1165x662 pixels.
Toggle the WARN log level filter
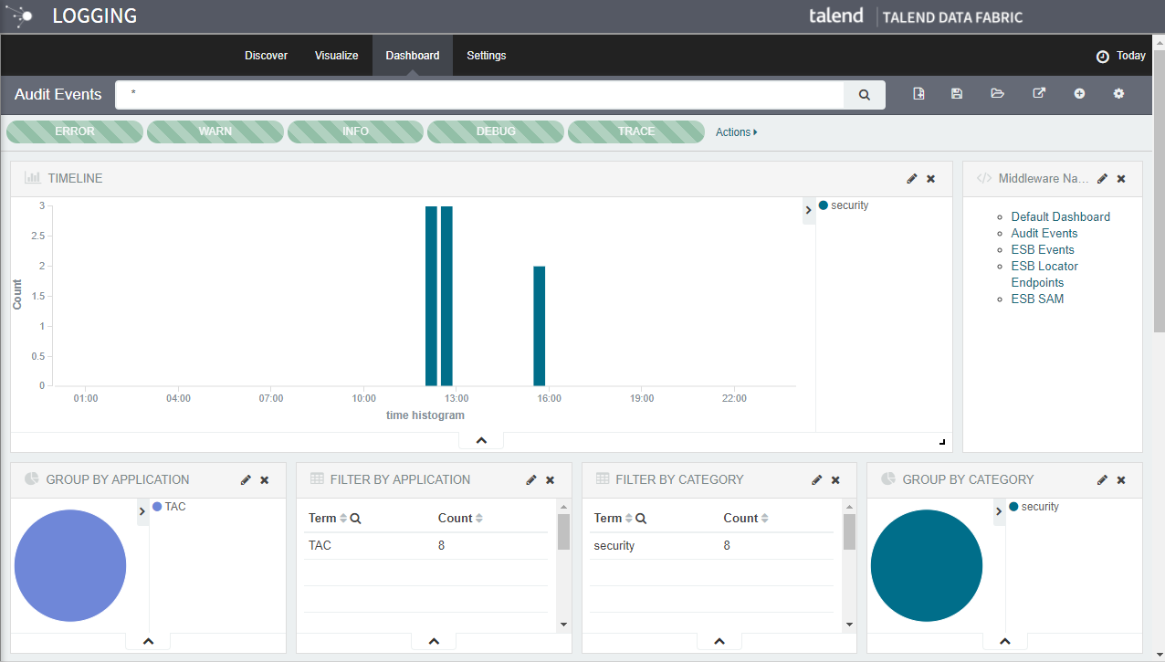pos(215,131)
